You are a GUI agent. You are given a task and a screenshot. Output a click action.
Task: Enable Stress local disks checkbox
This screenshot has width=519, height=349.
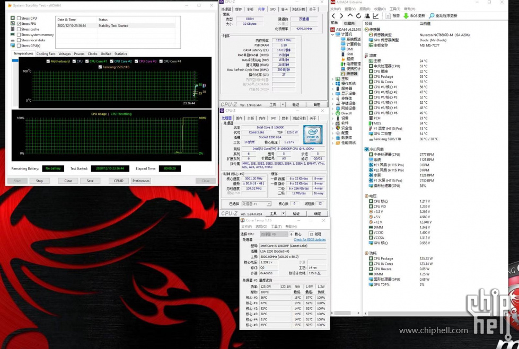pyautogui.click(x=19, y=40)
